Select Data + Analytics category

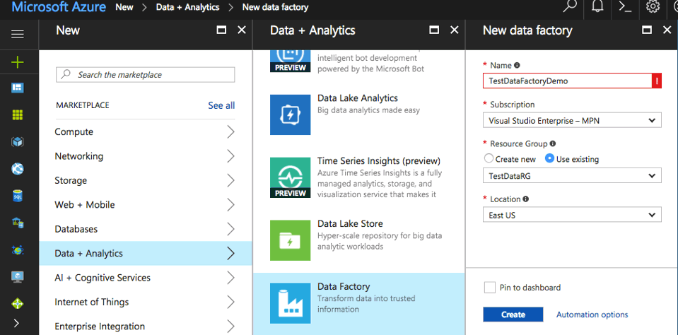(146, 253)
